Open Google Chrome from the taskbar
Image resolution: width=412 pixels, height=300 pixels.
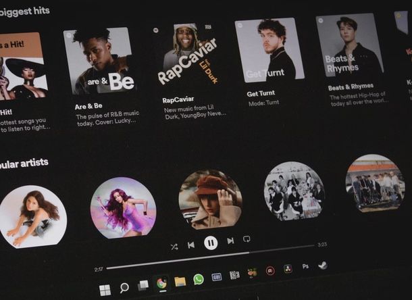click(161, 283)
